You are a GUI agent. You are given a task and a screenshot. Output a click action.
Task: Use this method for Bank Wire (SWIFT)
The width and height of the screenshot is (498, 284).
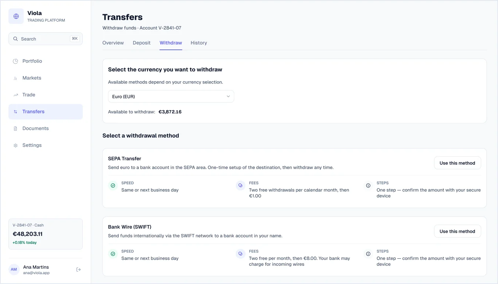pos(457,231)
